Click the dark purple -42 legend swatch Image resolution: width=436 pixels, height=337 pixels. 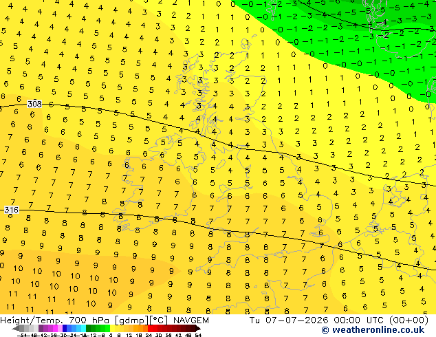pyautogui.click(x=41, y=328)
